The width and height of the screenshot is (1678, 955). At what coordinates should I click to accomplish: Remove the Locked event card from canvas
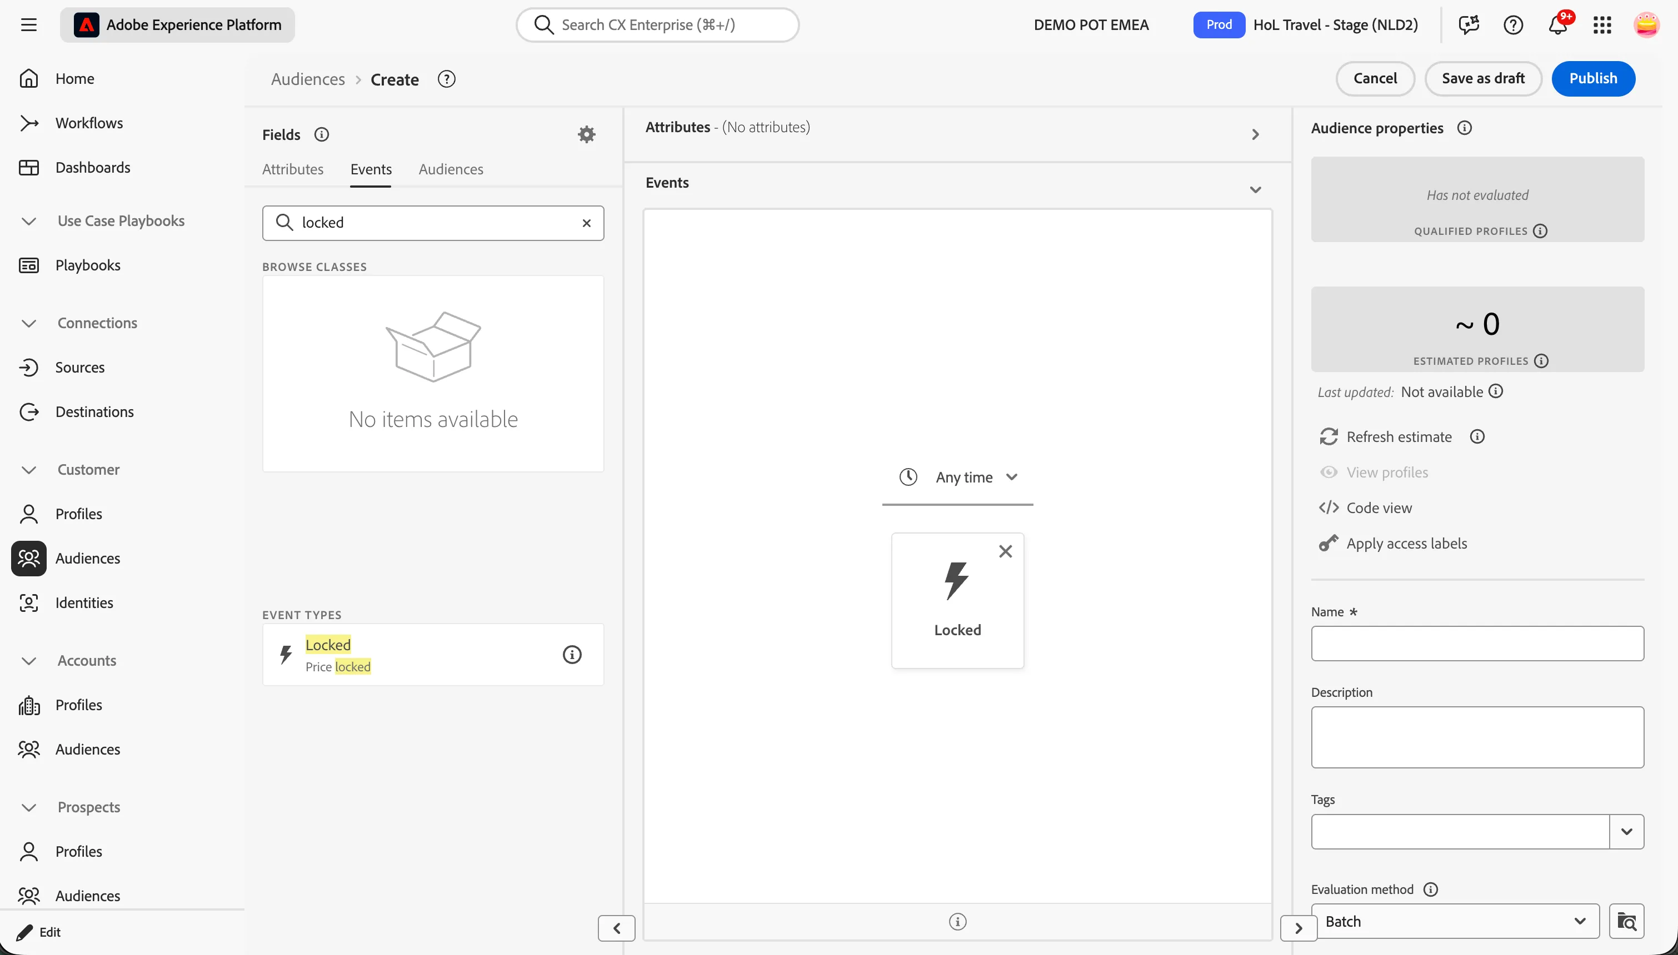(x=1005, y=551)
